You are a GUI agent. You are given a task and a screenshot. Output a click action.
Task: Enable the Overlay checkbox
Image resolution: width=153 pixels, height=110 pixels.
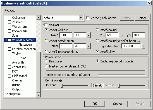9,80
